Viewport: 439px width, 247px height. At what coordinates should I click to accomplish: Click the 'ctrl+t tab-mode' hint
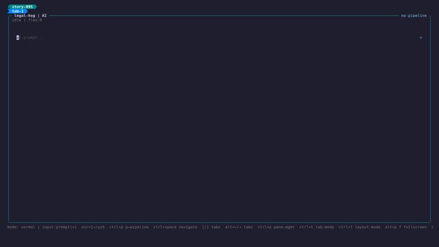317,227
